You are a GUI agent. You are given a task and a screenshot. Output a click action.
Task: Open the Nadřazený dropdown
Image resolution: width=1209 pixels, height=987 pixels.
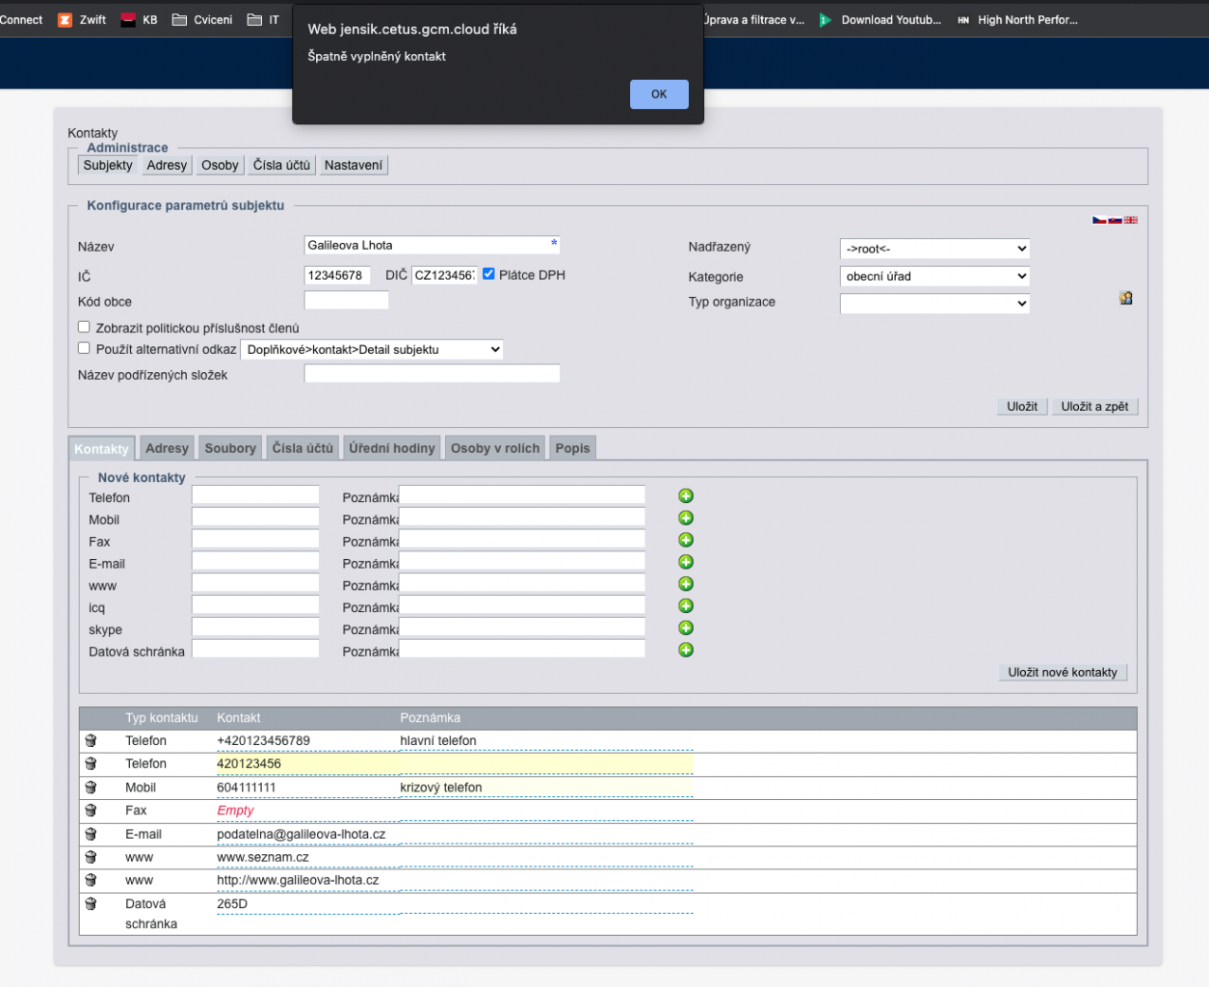[x=934, y=249]
